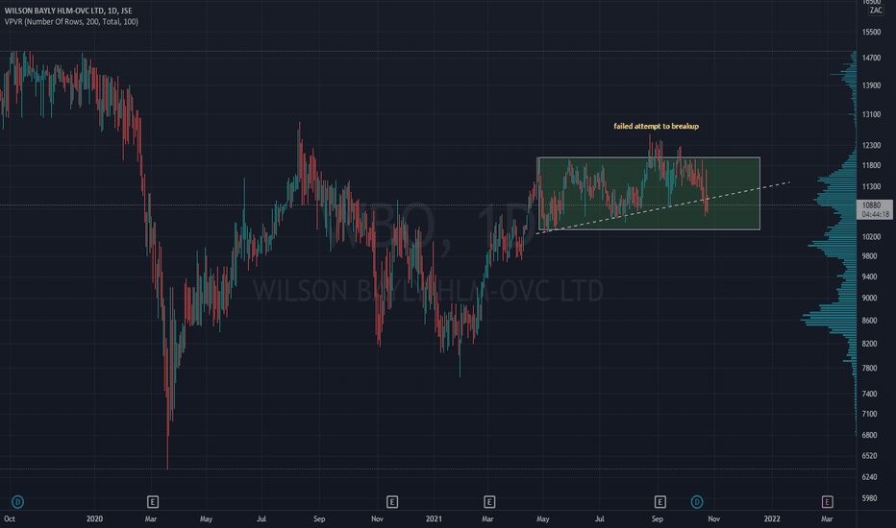Click the 13900 price axis label
896x528 pixels.
(x=871, y=85)
